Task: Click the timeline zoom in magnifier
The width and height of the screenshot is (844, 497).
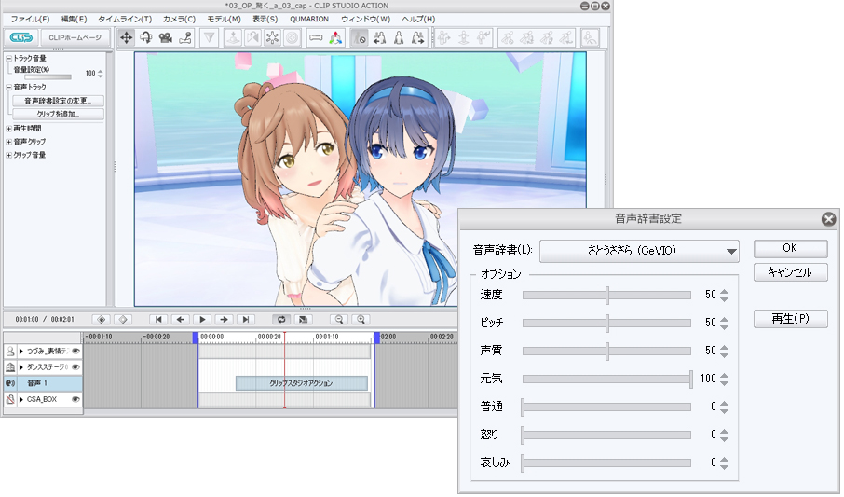Action: [x=360, y=319]
